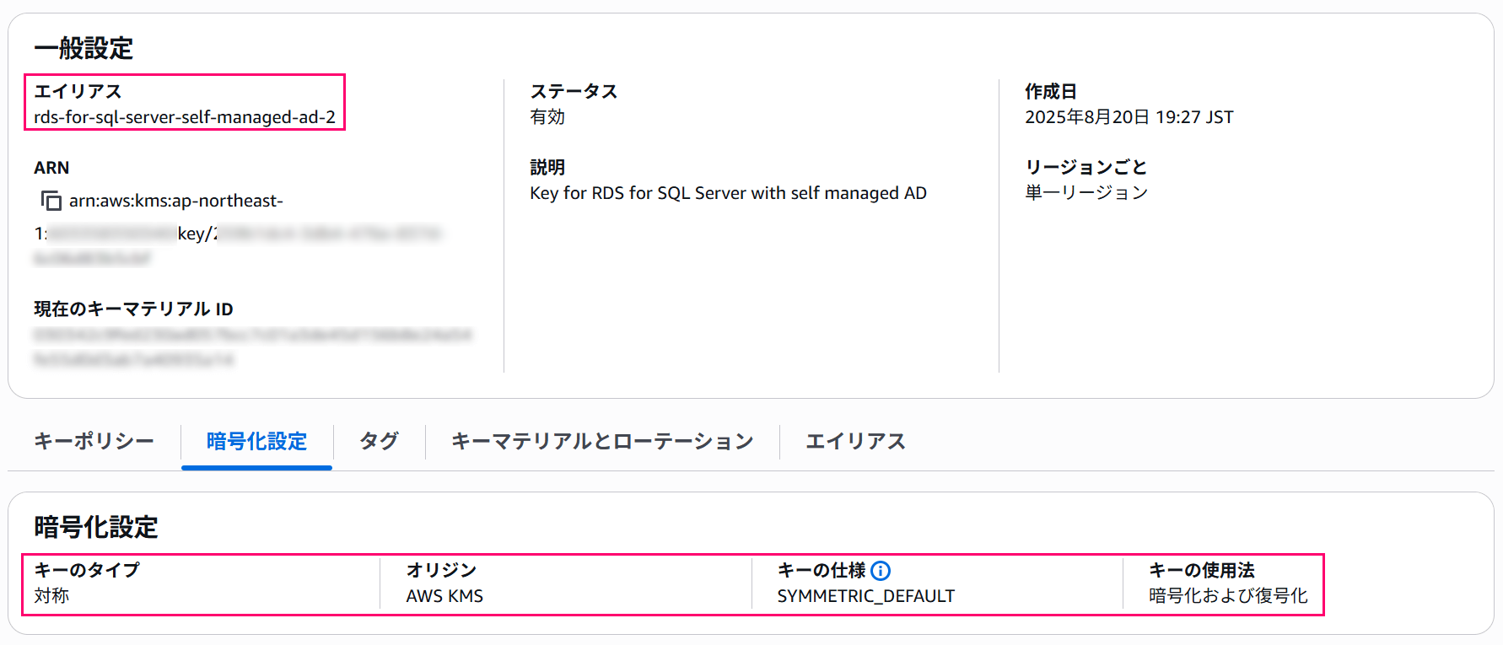Click the region value 単一リージョン
The image size is (1503, 645).
(x=1086, y=193)
